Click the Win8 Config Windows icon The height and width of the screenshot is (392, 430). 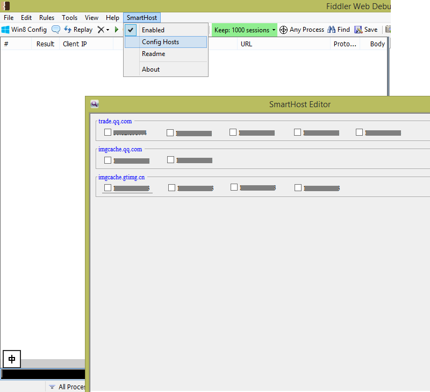click(x=5, y=30)
